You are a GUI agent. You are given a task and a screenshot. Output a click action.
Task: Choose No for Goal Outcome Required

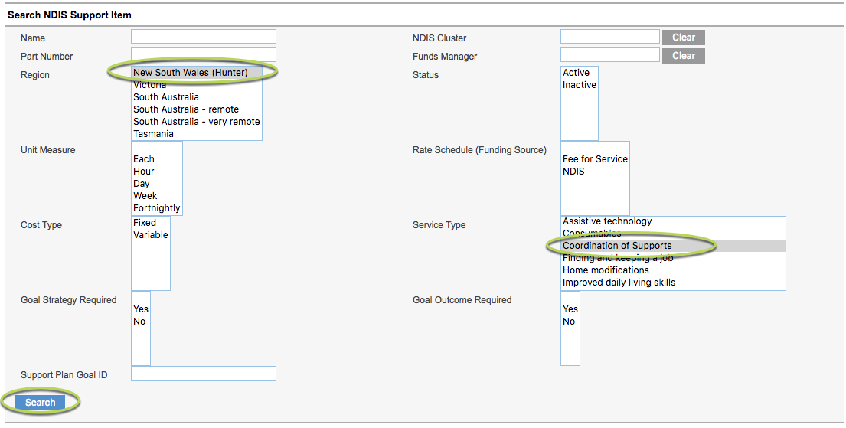pos(570,321)
